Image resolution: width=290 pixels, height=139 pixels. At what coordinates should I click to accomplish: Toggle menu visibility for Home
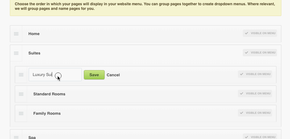coord(259,33)
